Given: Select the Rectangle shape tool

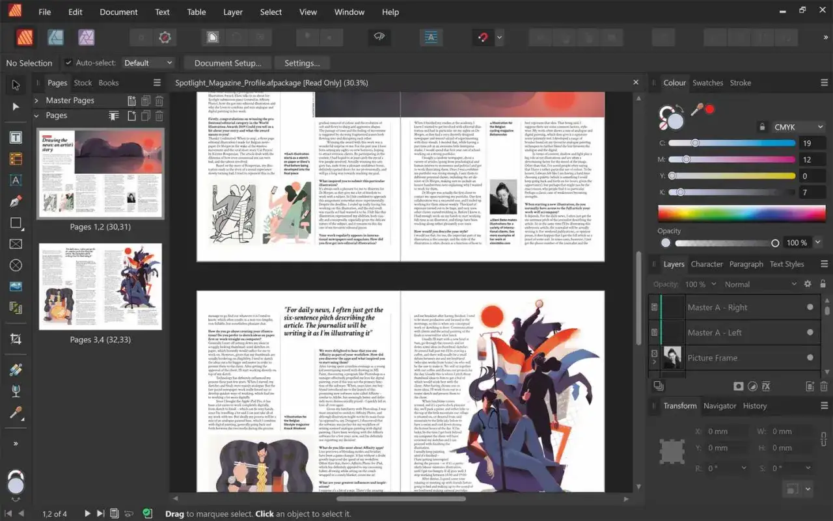Looking at the screenshot, I should (x=16, y=223).
